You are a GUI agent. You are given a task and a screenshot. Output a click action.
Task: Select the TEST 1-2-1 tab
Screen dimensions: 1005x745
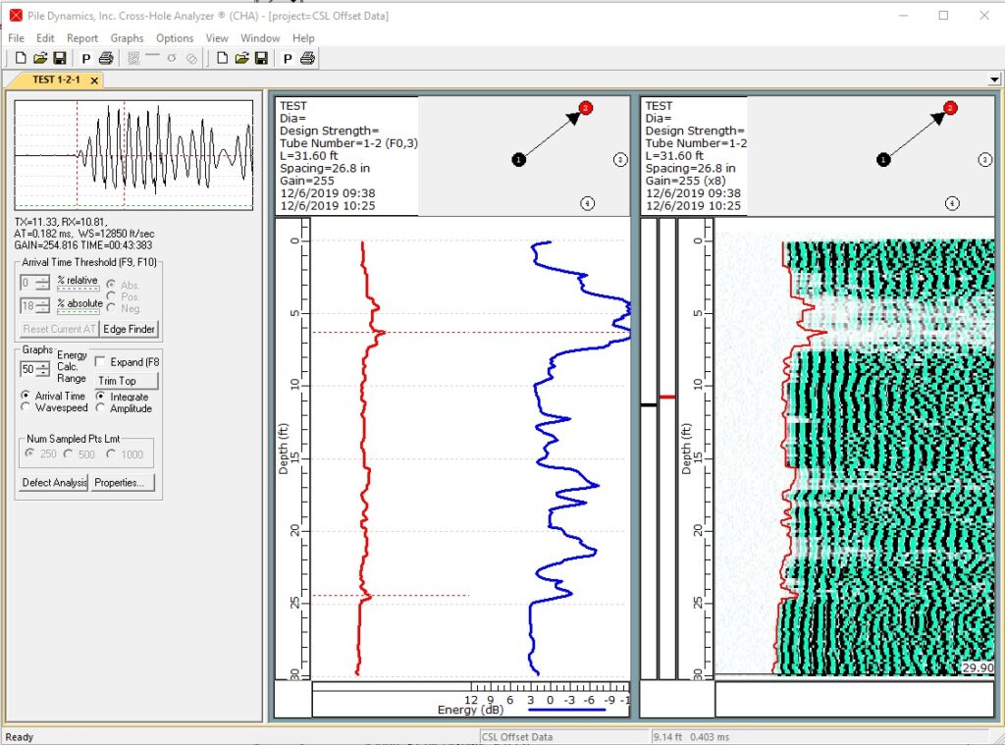click(x=56, y=80)
